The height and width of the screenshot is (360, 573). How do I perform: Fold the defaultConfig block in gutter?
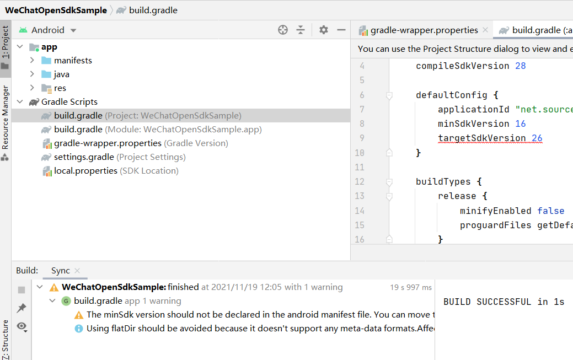(x=389, y=95)
